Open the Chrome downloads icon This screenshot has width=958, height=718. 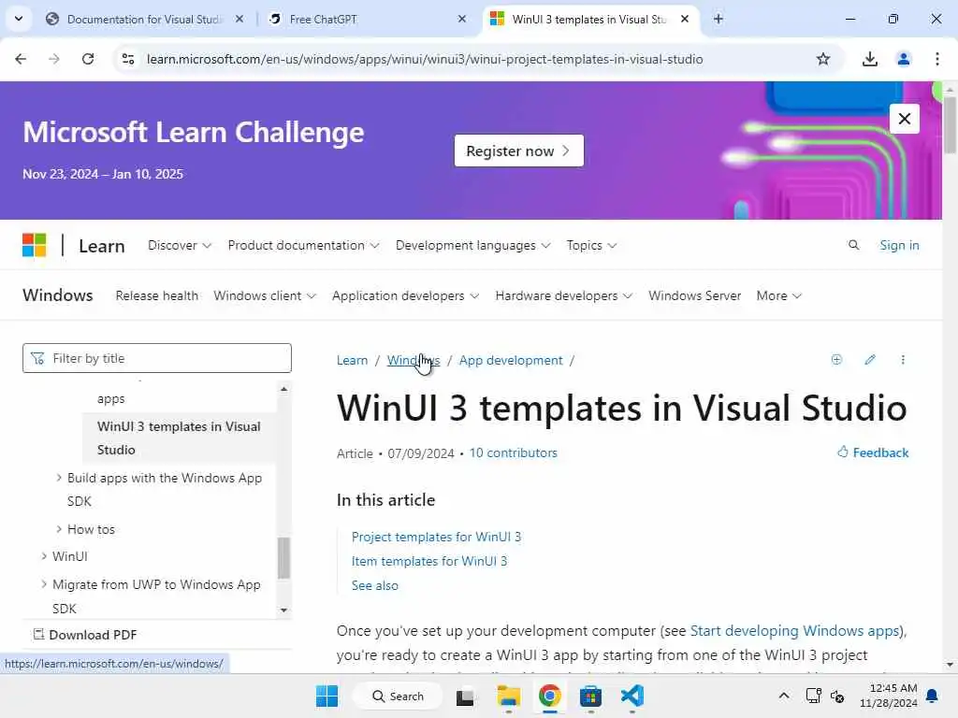pos(869,59)
